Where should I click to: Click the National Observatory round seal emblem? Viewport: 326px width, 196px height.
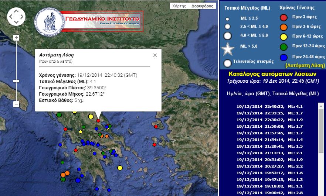(x=49, y=22)
